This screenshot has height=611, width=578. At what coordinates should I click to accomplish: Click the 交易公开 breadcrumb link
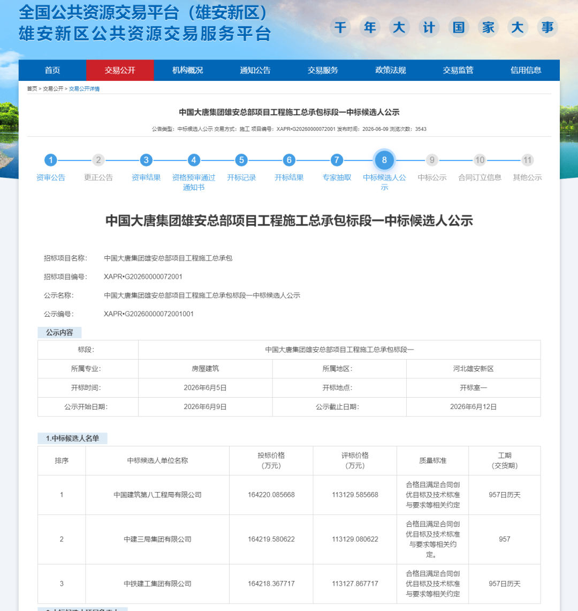53,89
